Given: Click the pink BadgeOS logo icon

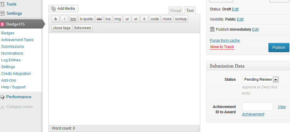Looking at the screenshot, I should (2, 24).
